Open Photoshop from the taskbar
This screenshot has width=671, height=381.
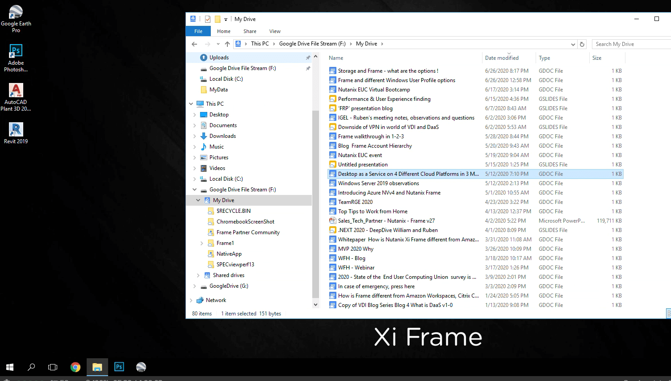pos(119,367)
